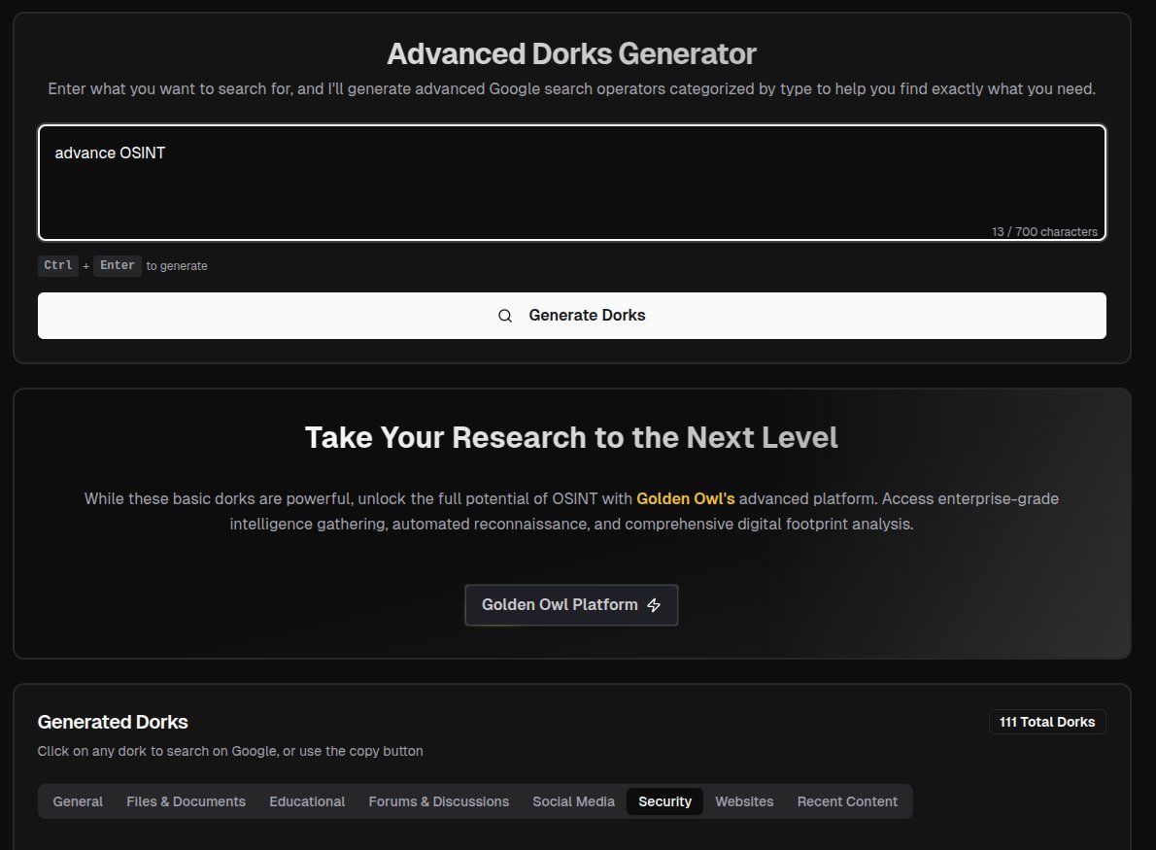Click the 13 / 700 characters counter
Screen dimensions: 1156x850
pos(1044,231)
